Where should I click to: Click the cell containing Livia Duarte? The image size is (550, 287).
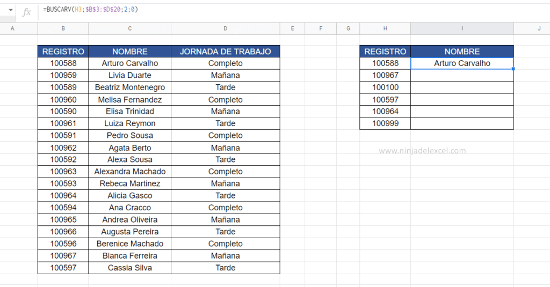point(129,76)
